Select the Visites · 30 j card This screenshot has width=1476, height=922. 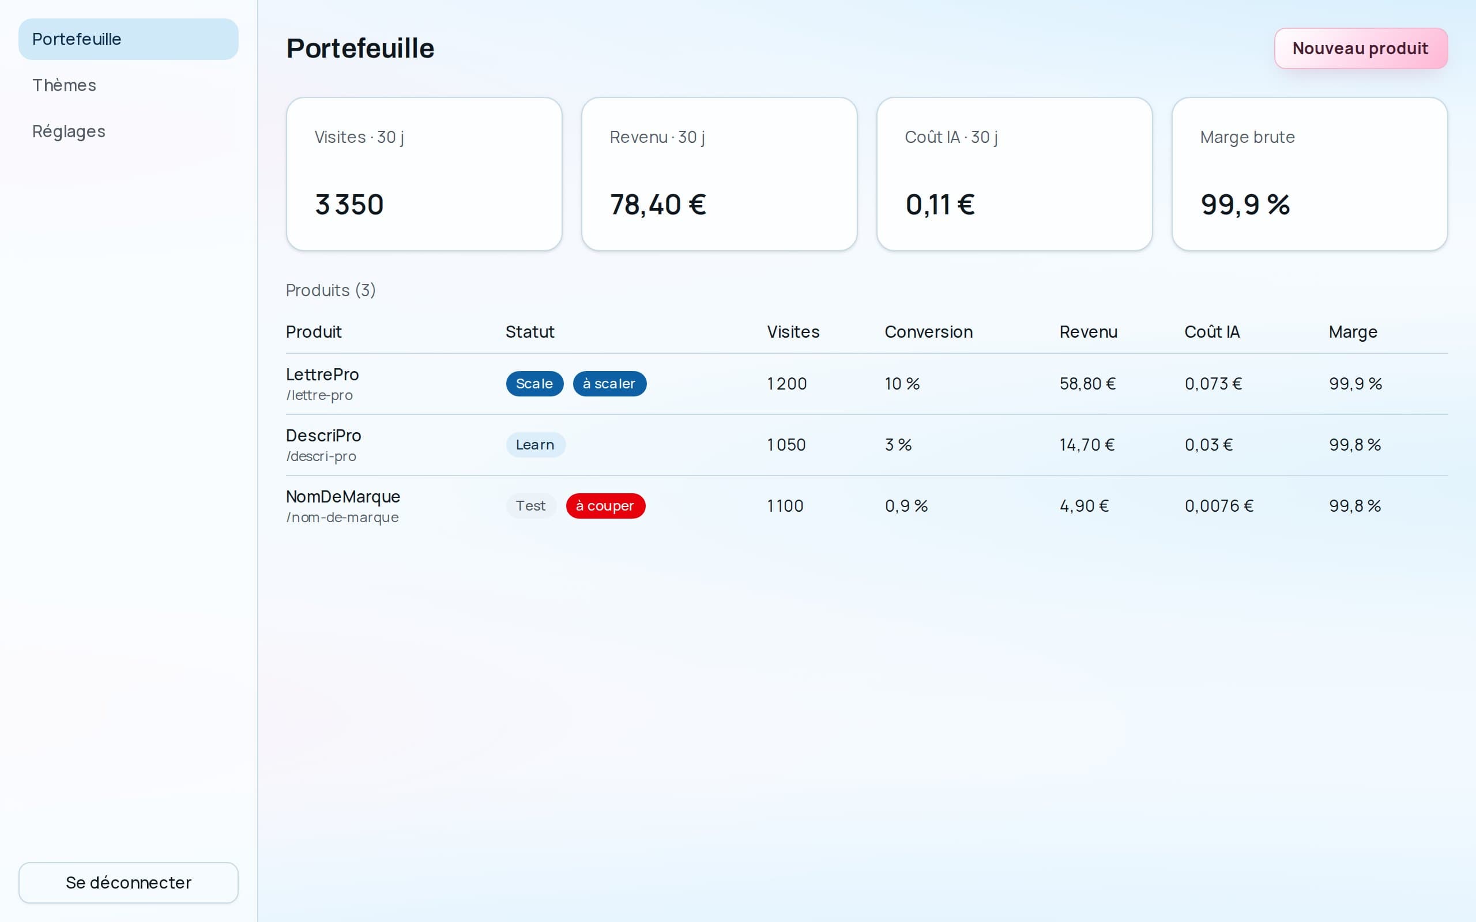[424, 174]
